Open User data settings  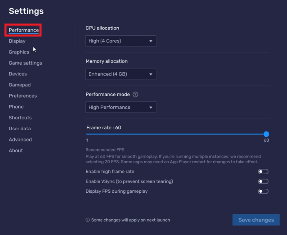point(20,129)
